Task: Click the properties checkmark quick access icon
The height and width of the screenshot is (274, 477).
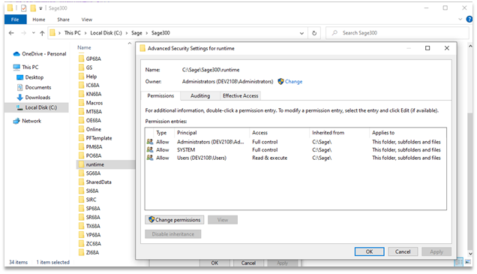Action: 23,8
